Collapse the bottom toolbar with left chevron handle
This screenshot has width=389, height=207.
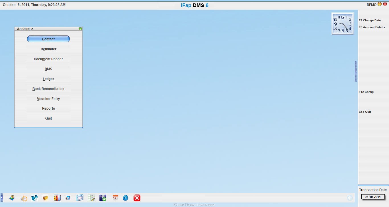coord(1,197)
